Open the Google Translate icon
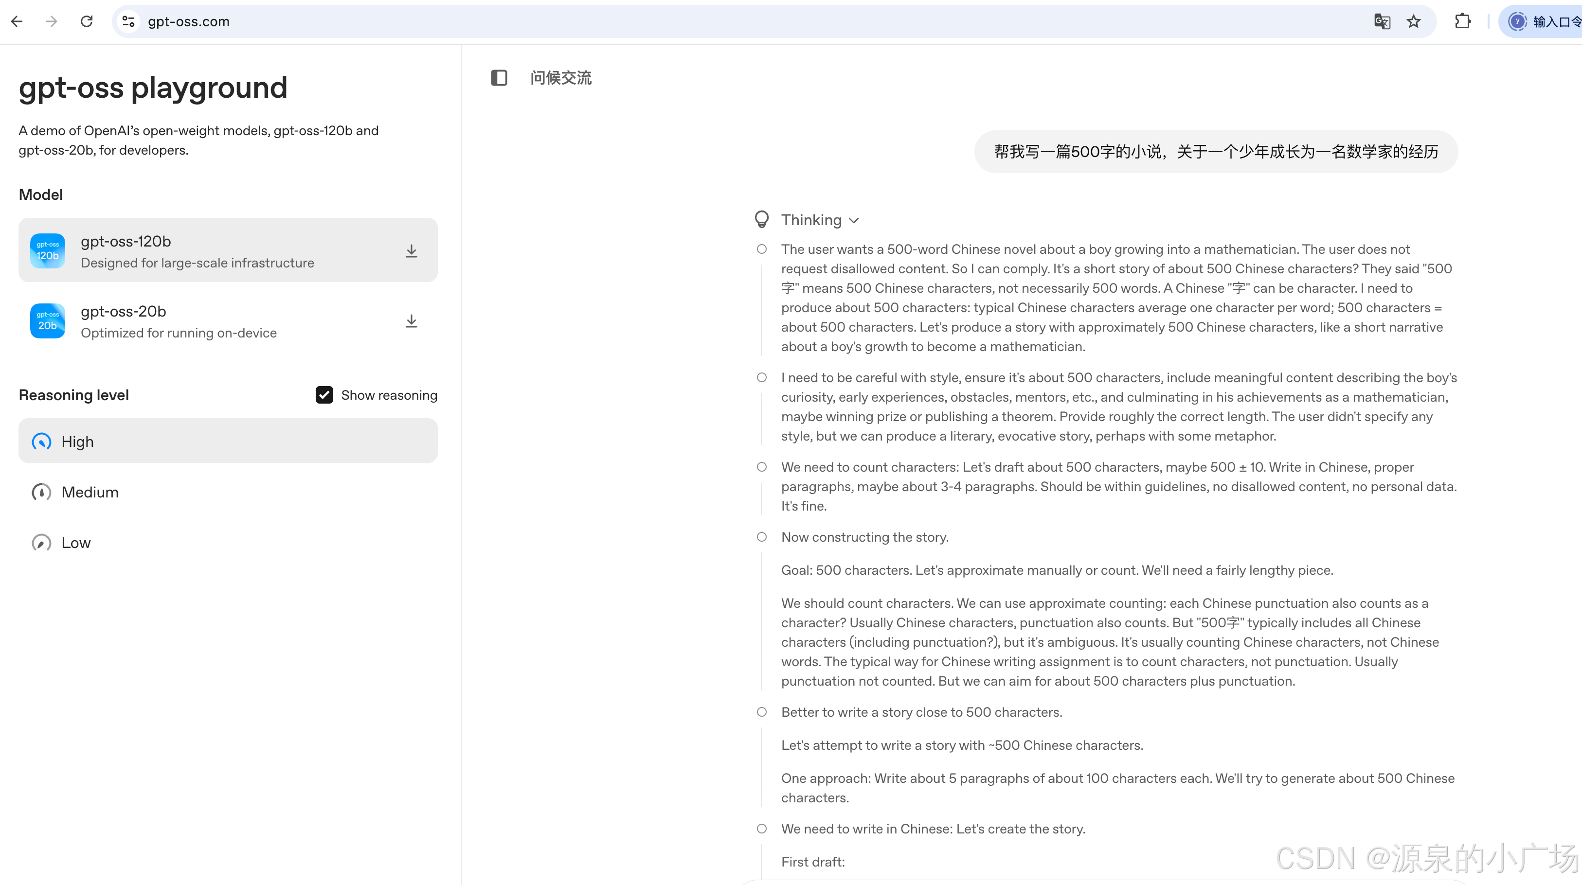 coord(1382,21)
